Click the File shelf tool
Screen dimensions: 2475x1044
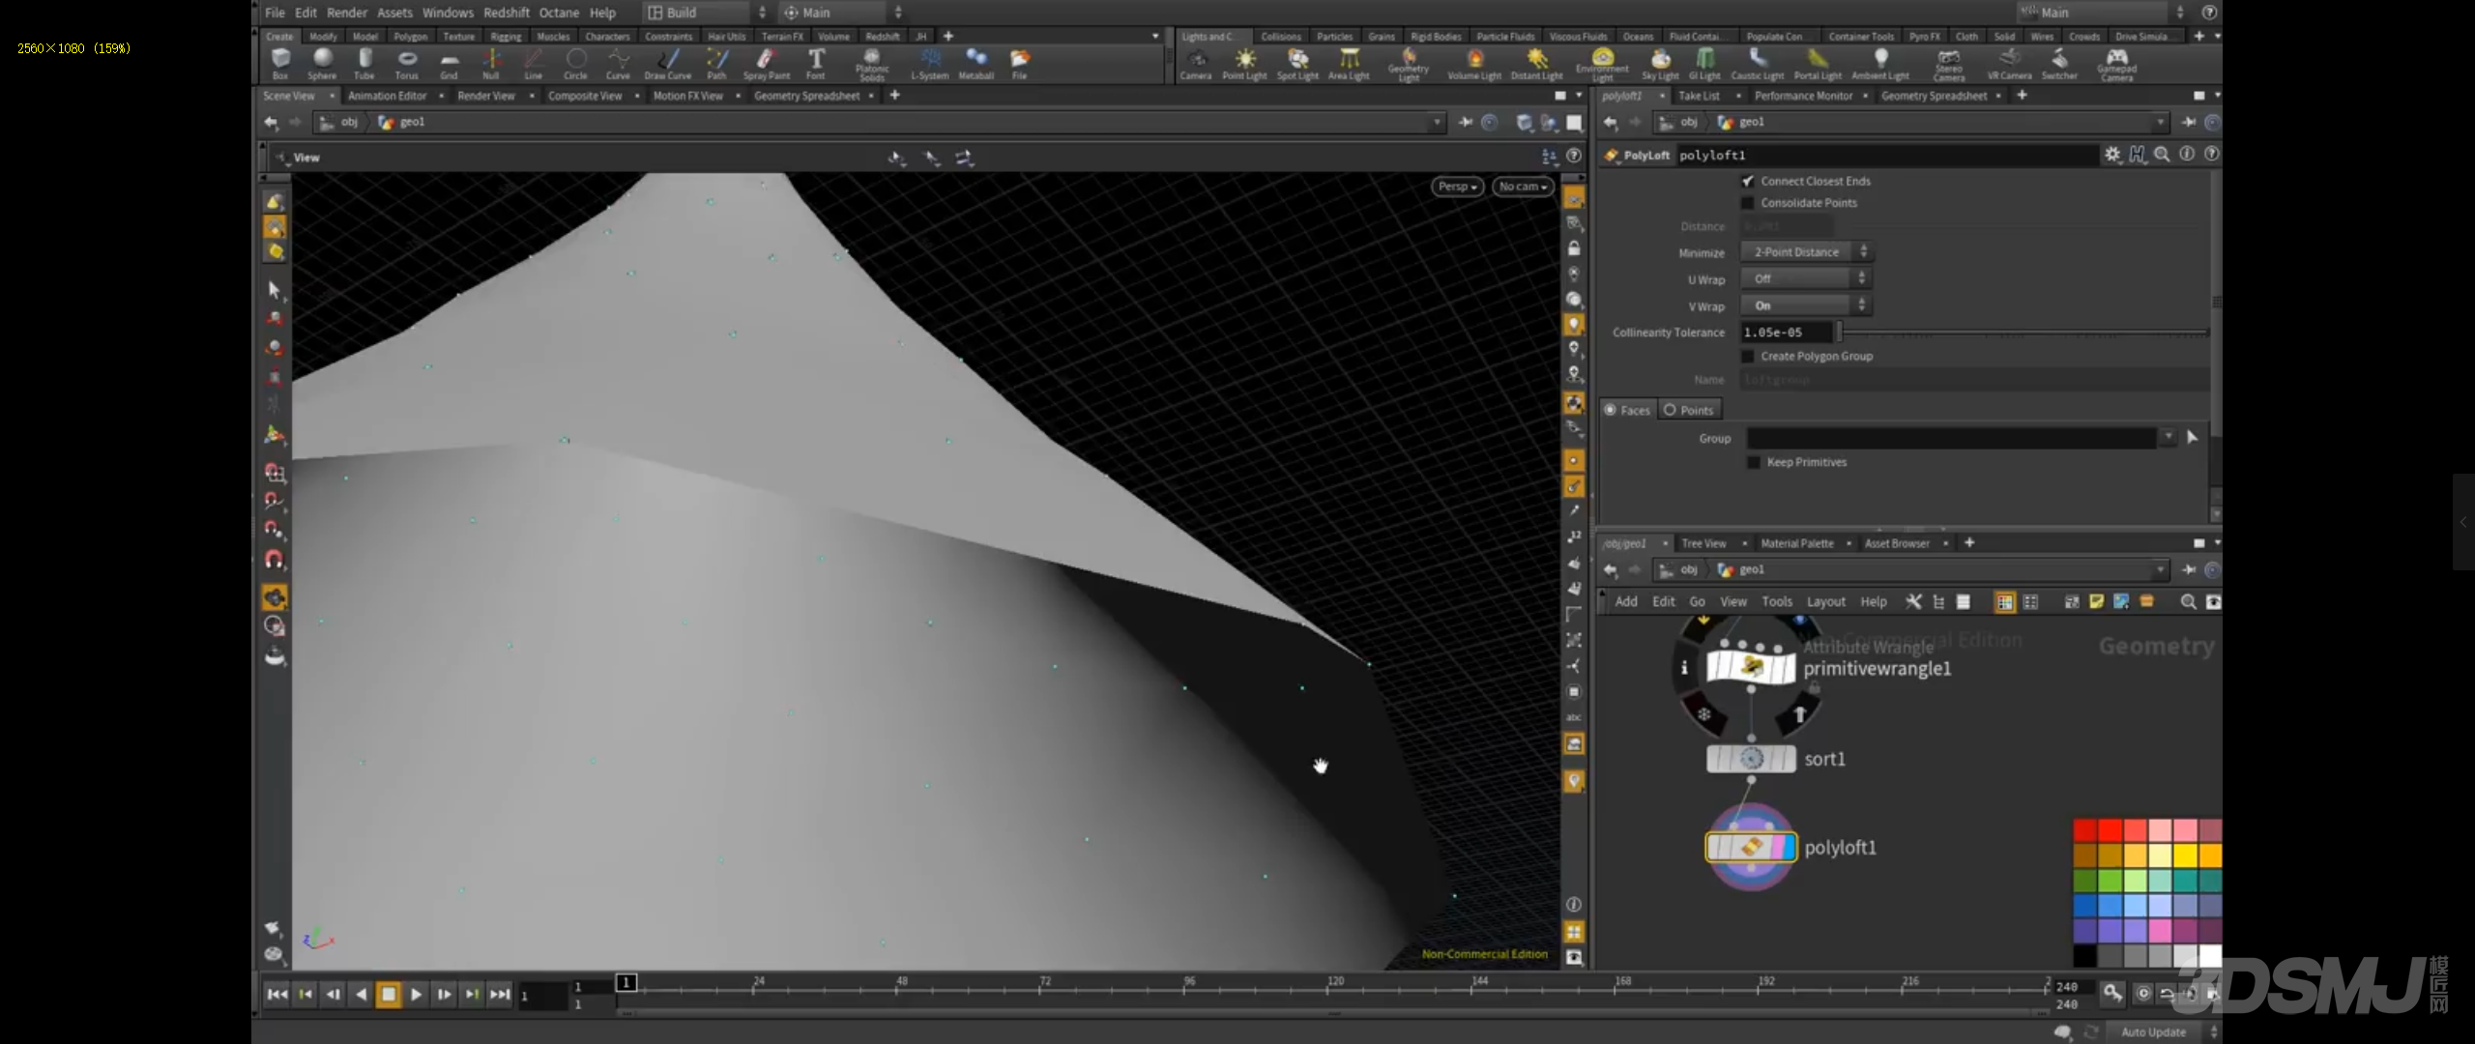(x=1020, y=64)
